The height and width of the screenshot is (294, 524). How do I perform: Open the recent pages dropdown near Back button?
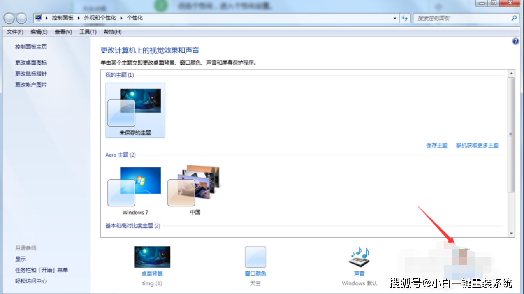(30, 18)
